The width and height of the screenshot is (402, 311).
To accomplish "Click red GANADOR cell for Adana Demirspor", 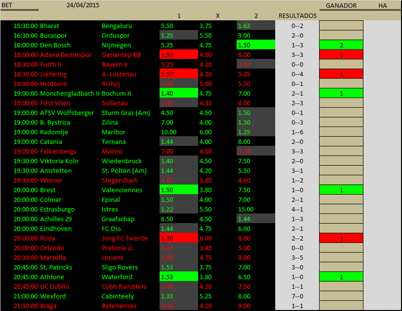I will 341,55.
